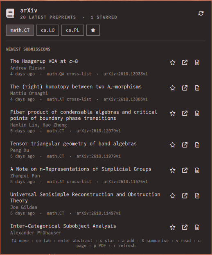Click author name Zhangqi Pan
Screen dimensions: 212x255
point(25,175)
